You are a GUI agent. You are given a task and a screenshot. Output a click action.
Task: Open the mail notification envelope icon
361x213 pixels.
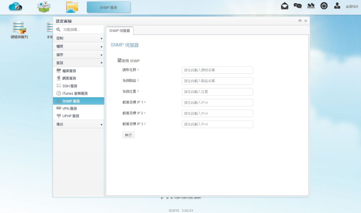pos(285,6)
